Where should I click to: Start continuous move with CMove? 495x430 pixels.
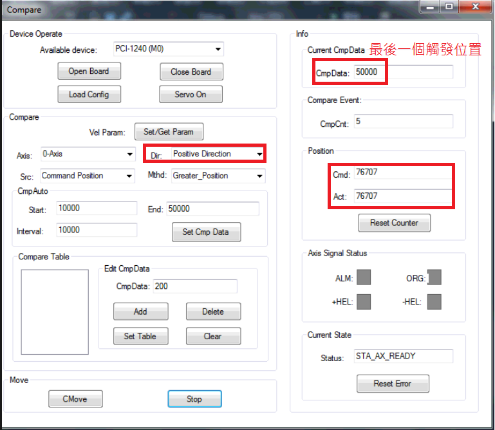pyautogui.click(x=75, y=398)
